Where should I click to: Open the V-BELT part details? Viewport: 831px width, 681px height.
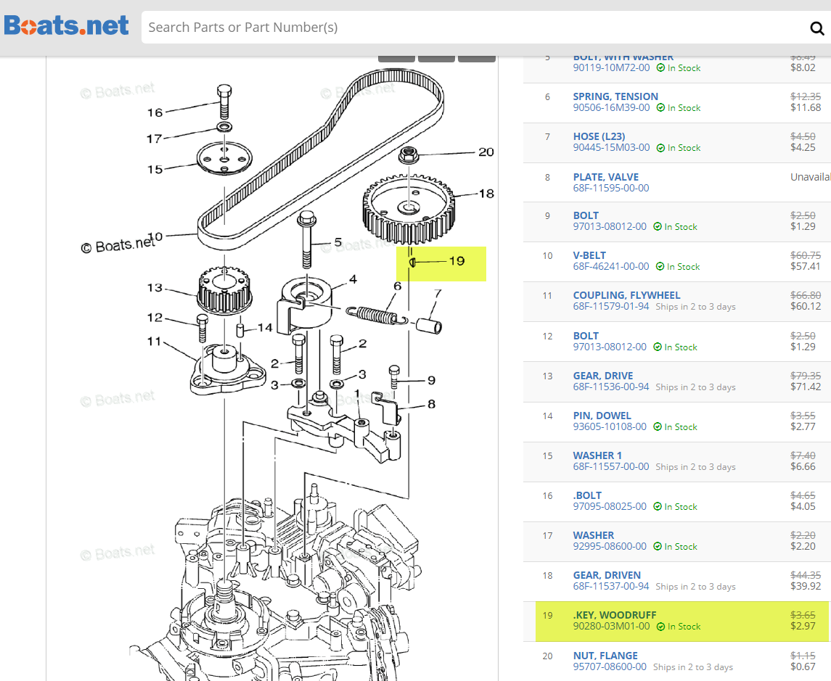pos(588,255)
